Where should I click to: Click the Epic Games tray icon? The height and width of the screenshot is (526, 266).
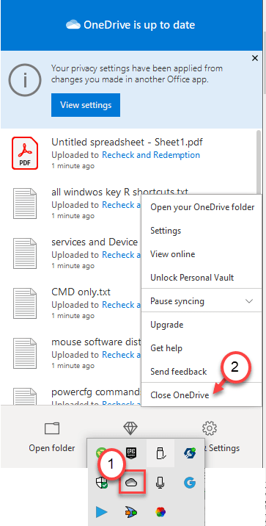coord(131,453)
